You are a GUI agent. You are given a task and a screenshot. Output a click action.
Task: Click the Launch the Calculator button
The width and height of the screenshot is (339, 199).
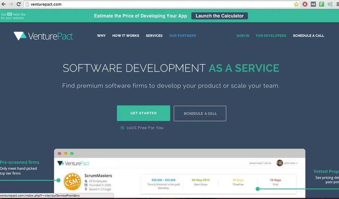point(220,16)
